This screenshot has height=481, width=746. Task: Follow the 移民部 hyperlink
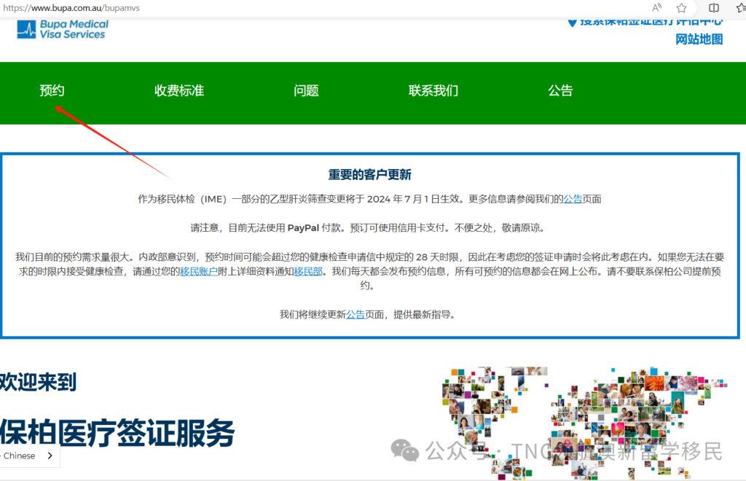point(308,272)
